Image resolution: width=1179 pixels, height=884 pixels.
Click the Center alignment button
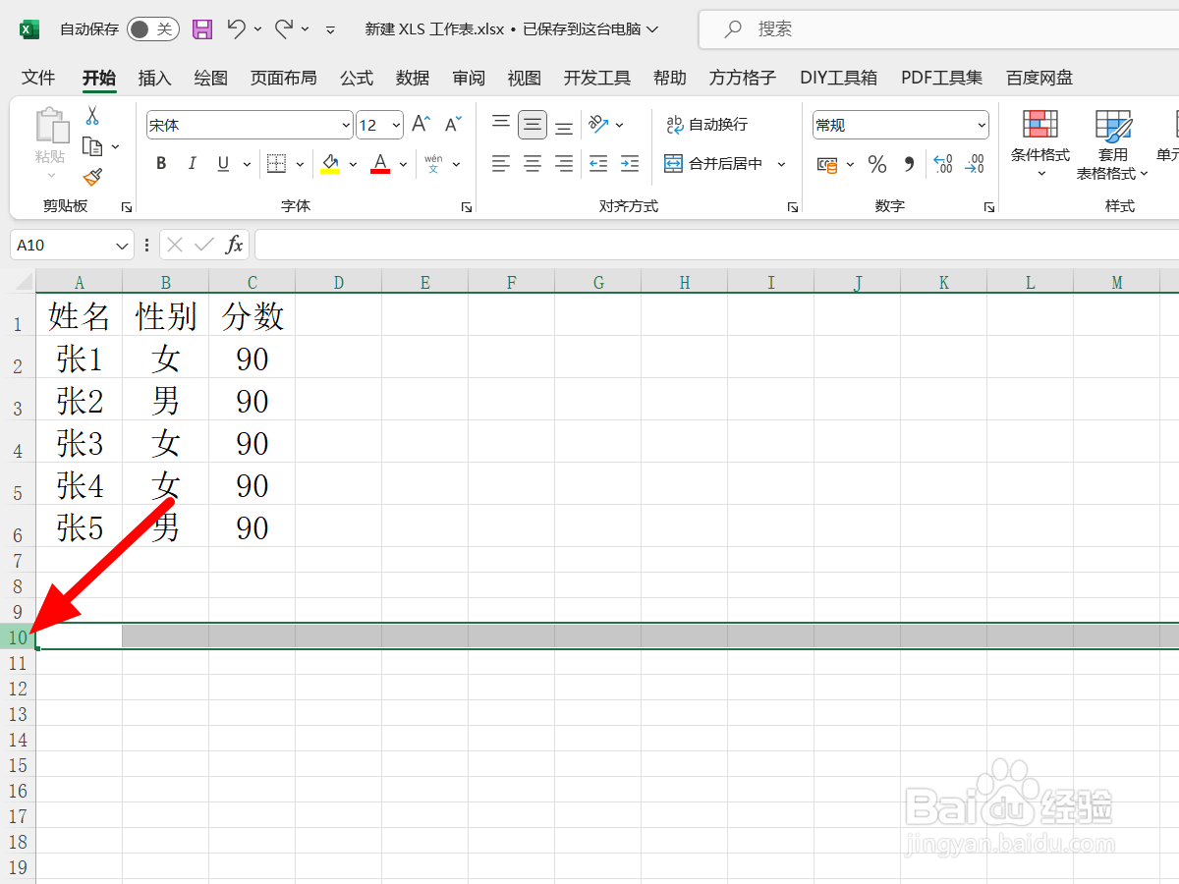(x=532, y=164)
